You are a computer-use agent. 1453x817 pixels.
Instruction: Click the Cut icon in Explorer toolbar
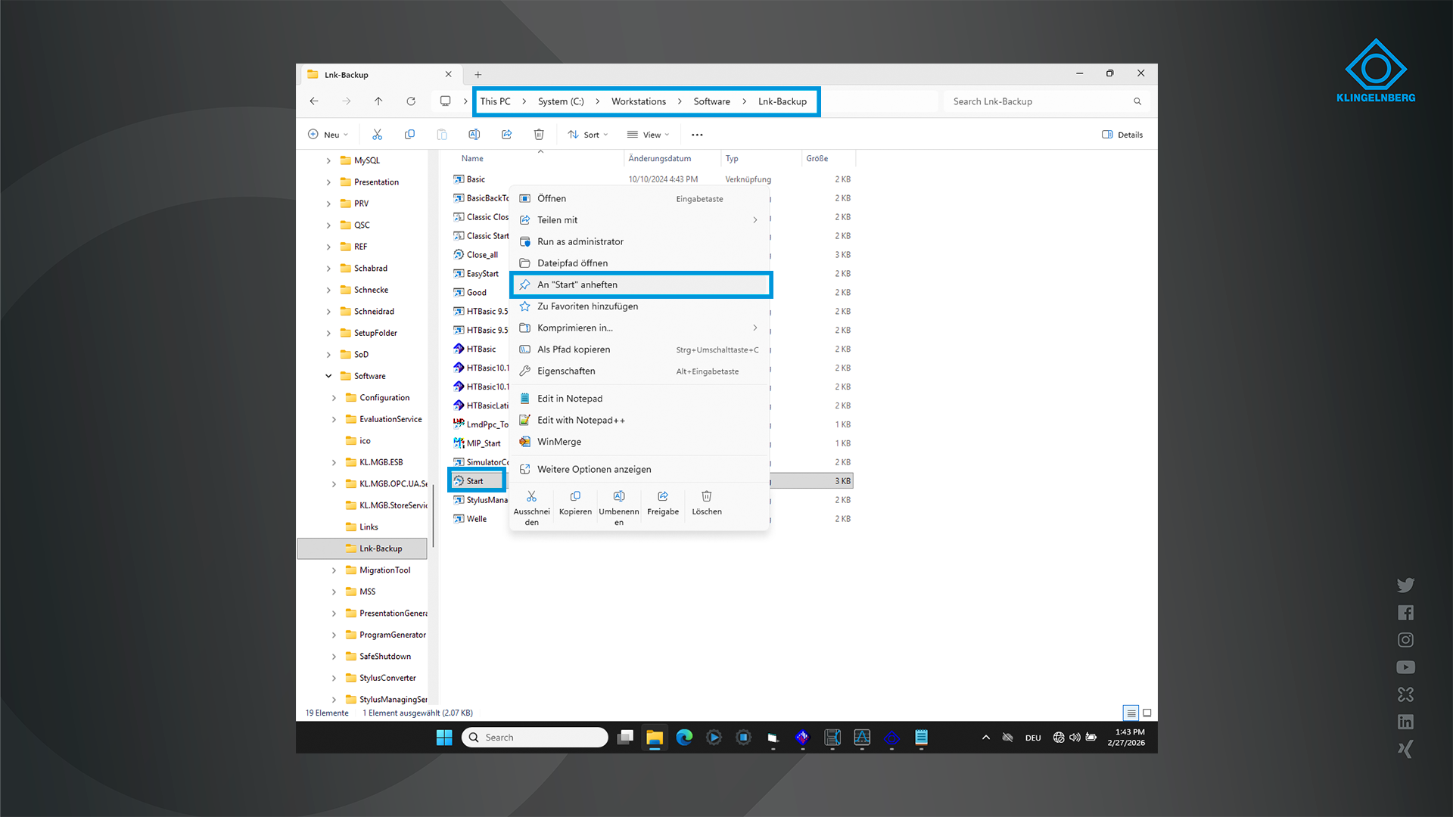tap(377, 135)
